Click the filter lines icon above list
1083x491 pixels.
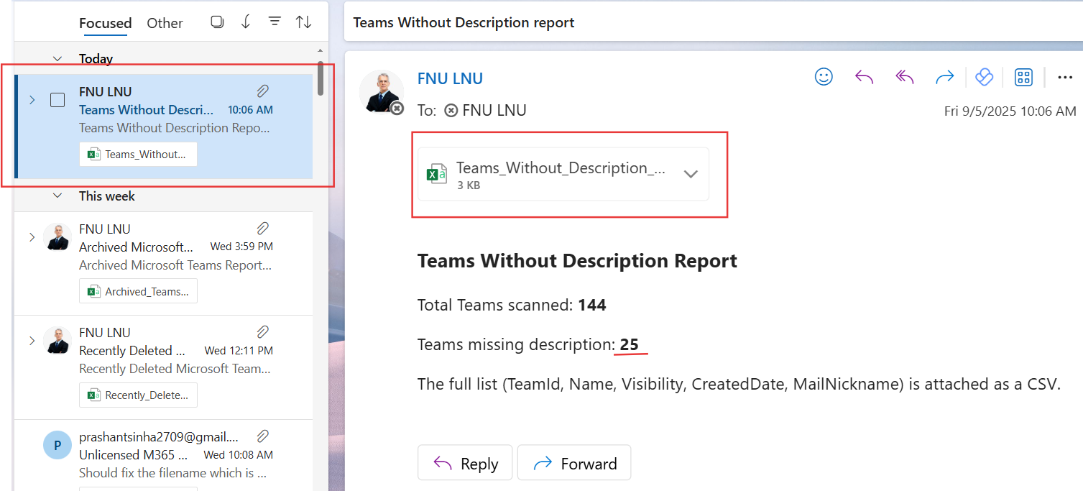pos(274,22)
